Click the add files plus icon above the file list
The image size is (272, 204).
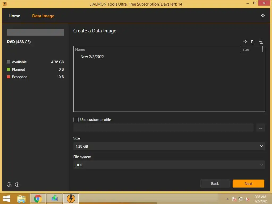(x=245, y=42)
